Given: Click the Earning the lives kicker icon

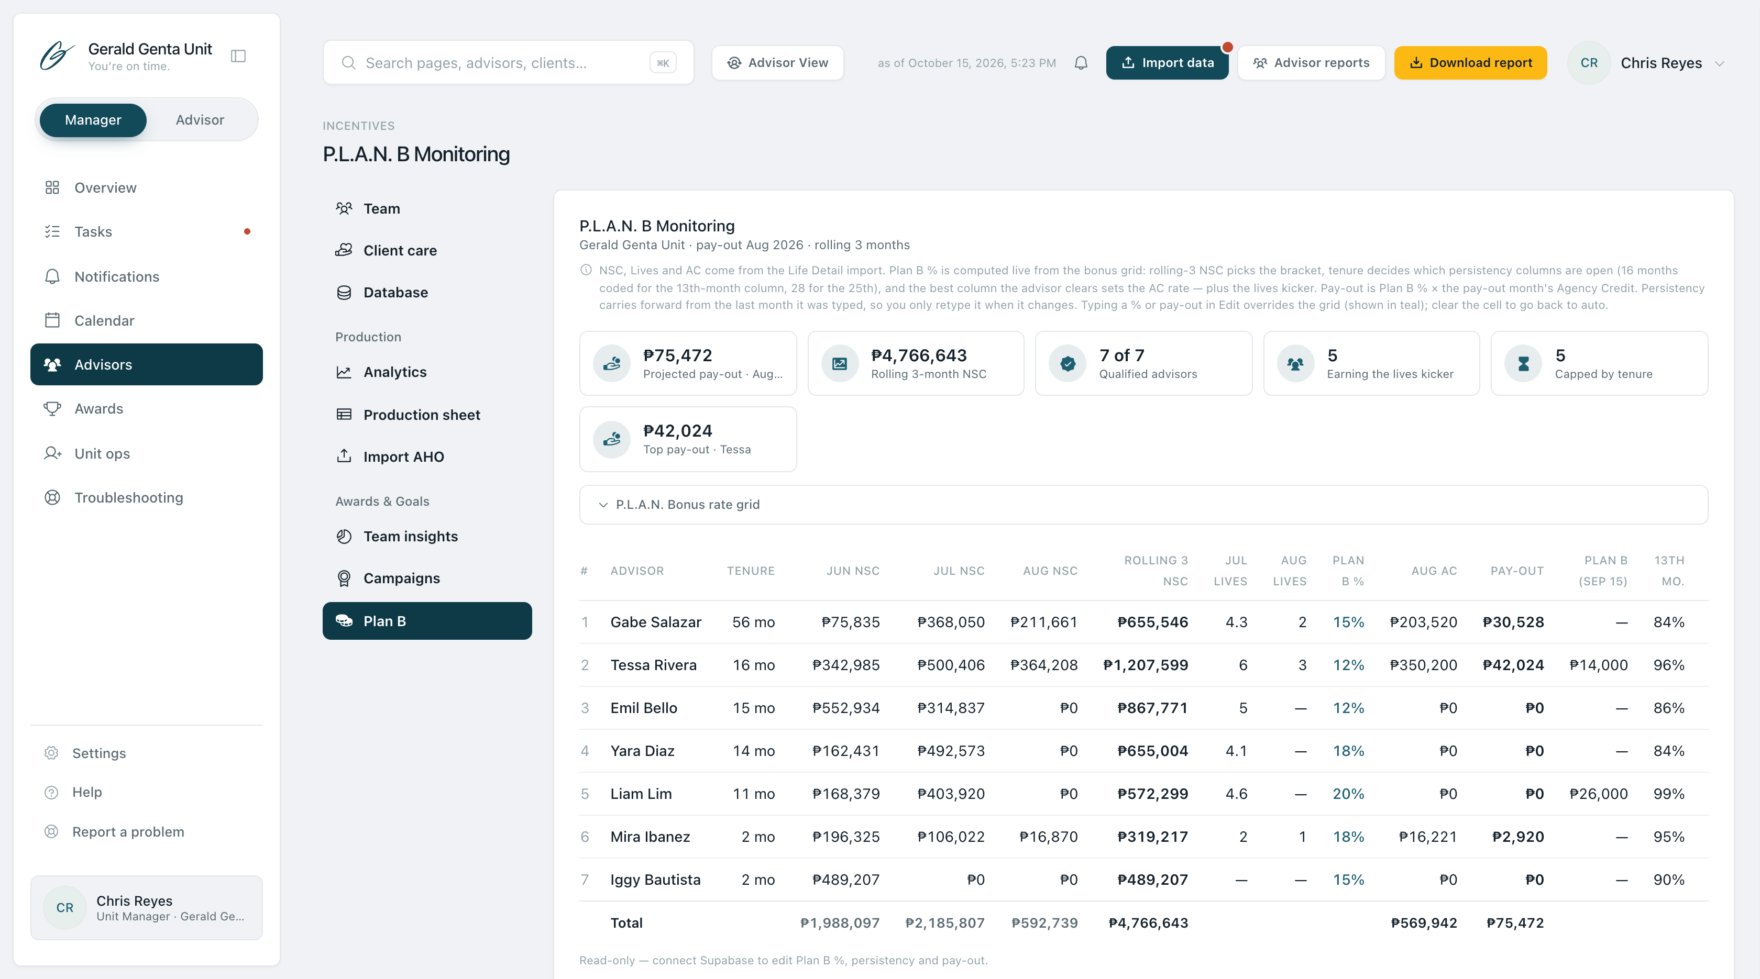Looking at the screenshot, I should 1295,363.
